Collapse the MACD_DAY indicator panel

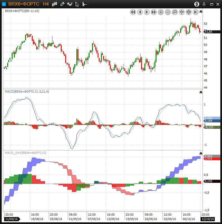click(x=201, y=153)
